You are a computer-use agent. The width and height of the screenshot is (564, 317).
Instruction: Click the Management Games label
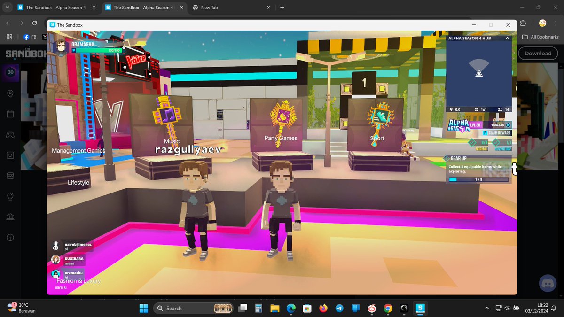[x=78, y=151]
